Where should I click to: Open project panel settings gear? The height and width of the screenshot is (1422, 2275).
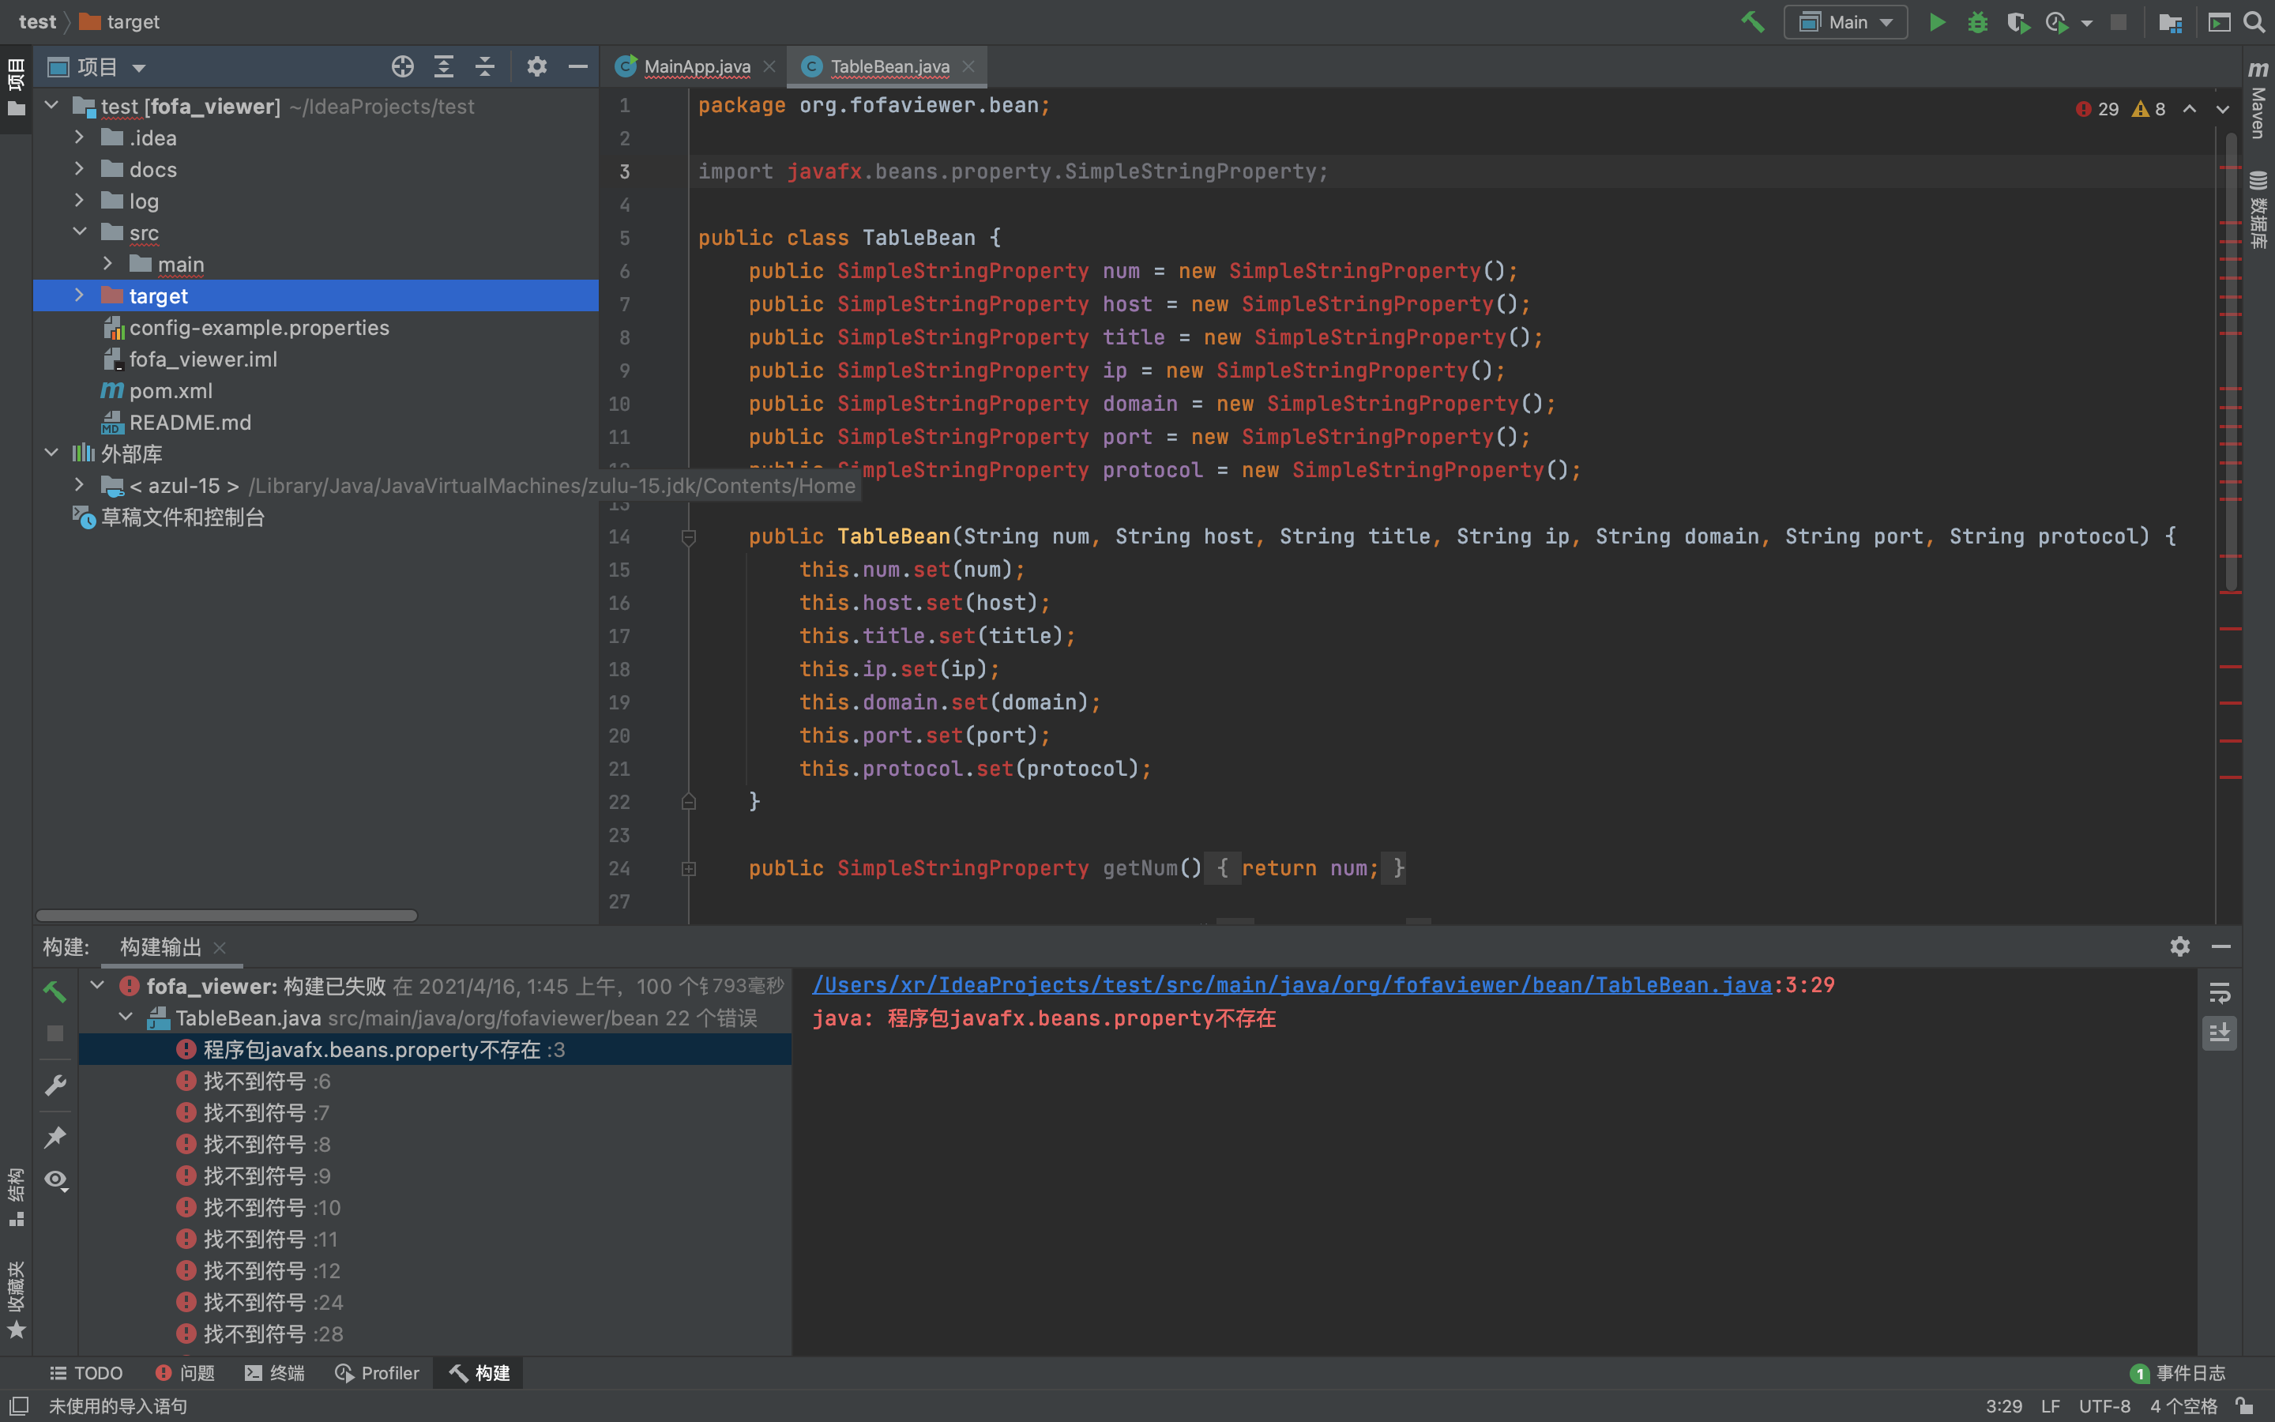(x=536, y=67)
